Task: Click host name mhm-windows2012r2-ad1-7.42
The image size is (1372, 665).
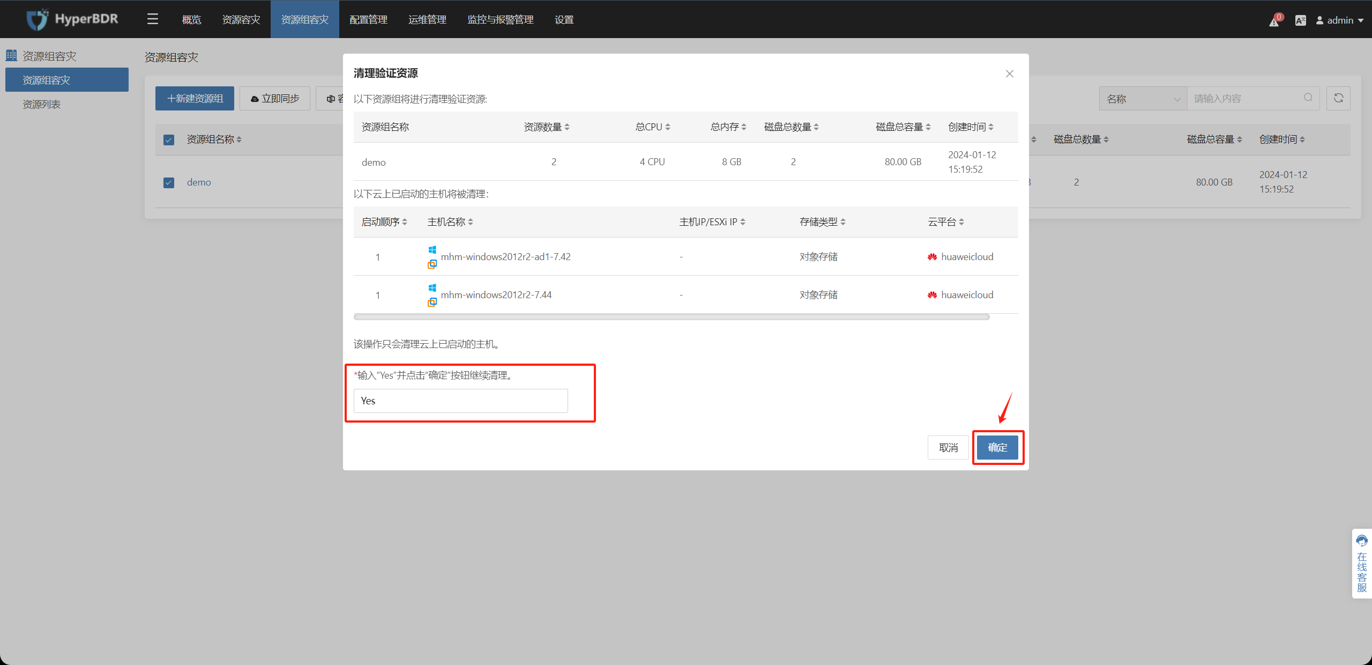Action: tap(505, 257)
